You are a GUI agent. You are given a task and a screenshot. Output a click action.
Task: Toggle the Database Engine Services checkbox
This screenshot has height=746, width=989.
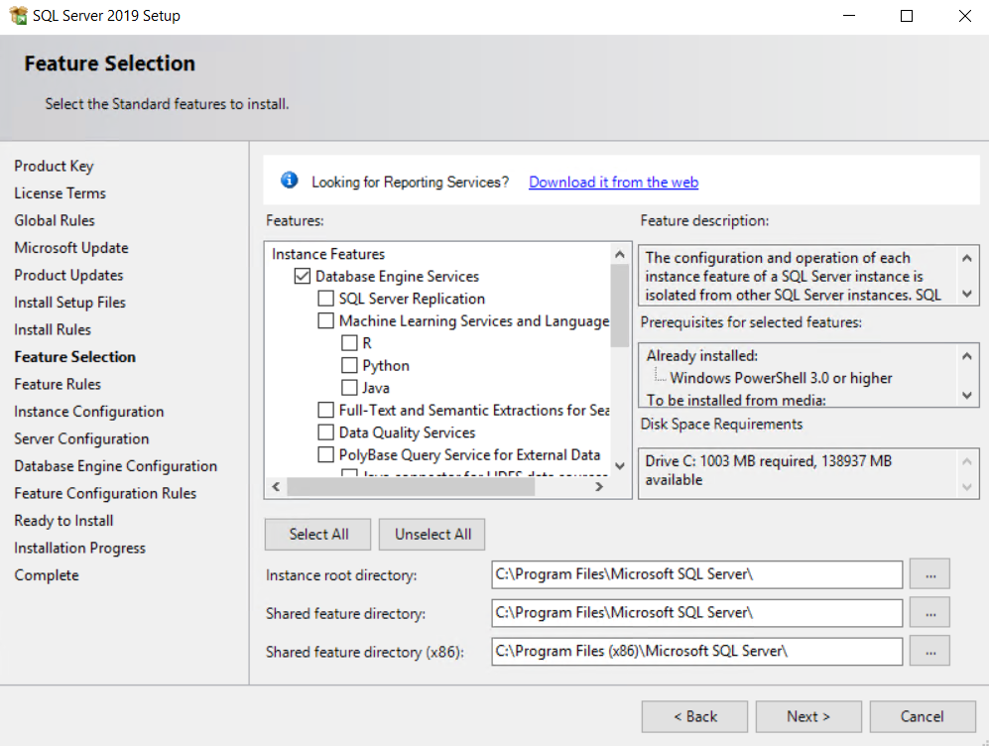[303, 276]
